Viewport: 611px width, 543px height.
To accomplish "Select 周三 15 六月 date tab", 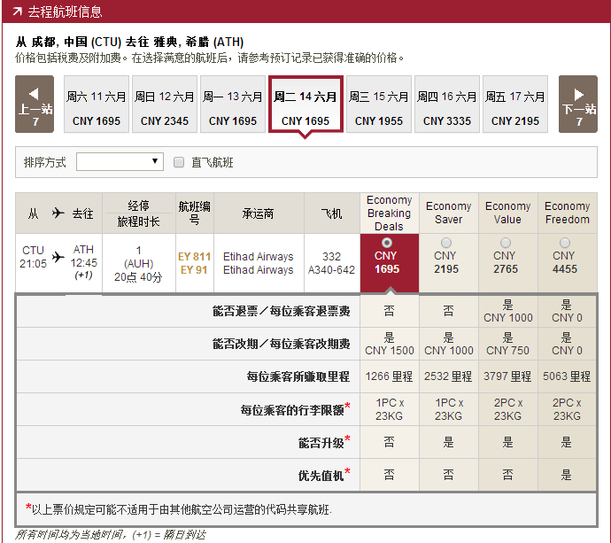I will tap(379, 104).
